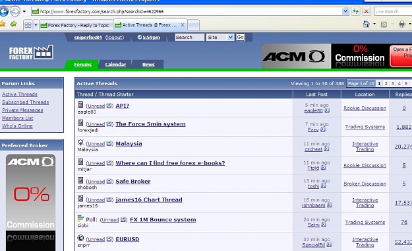The width and height of the screenshot is (412, 251).
Task: Go to last post arrow next to Ezzy
Action: coord(323,129)
